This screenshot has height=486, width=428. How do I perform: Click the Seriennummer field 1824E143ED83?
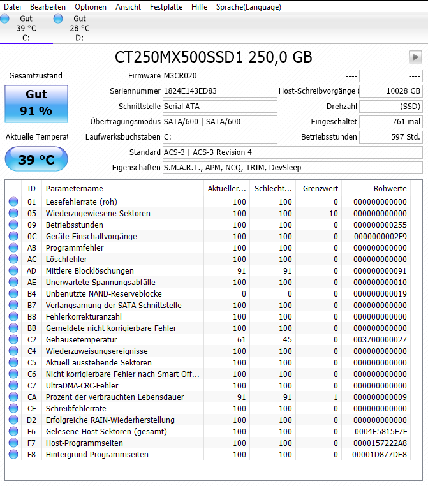[219, 91]
